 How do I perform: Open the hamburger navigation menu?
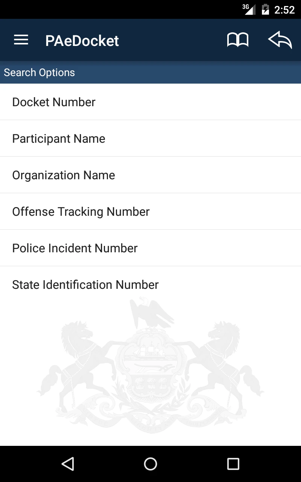21,40
